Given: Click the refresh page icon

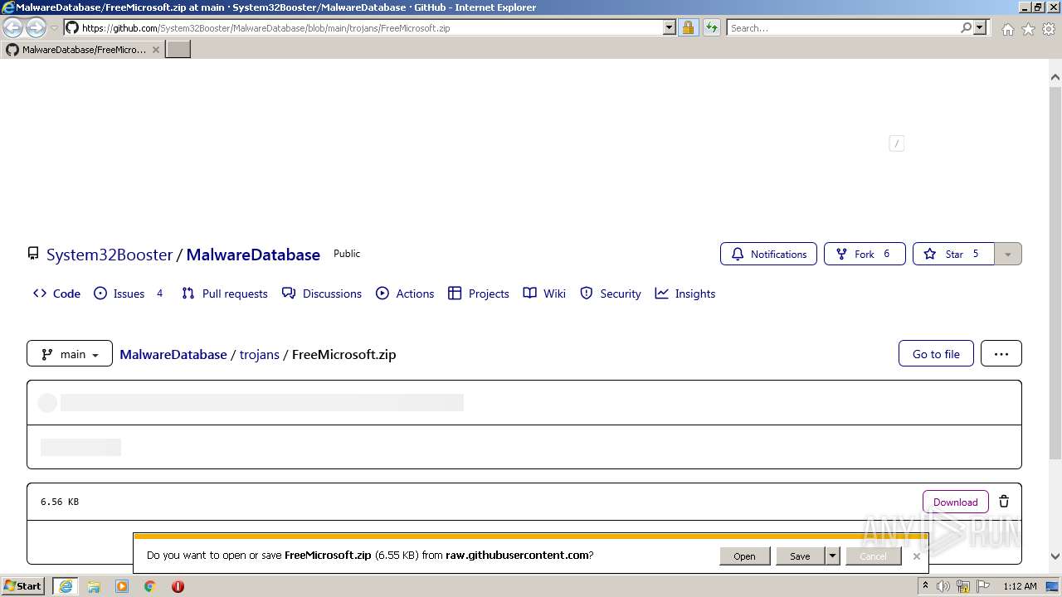Looking at the screenshot, I should click(x=712, y=27).
